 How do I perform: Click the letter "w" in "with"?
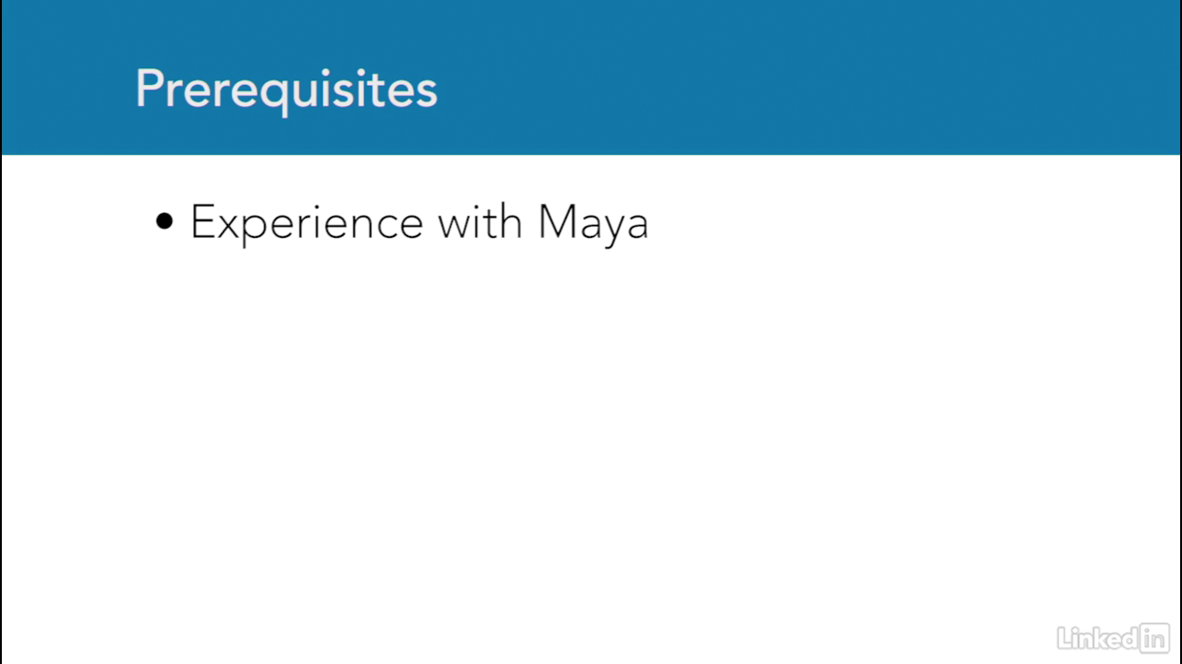455,228
